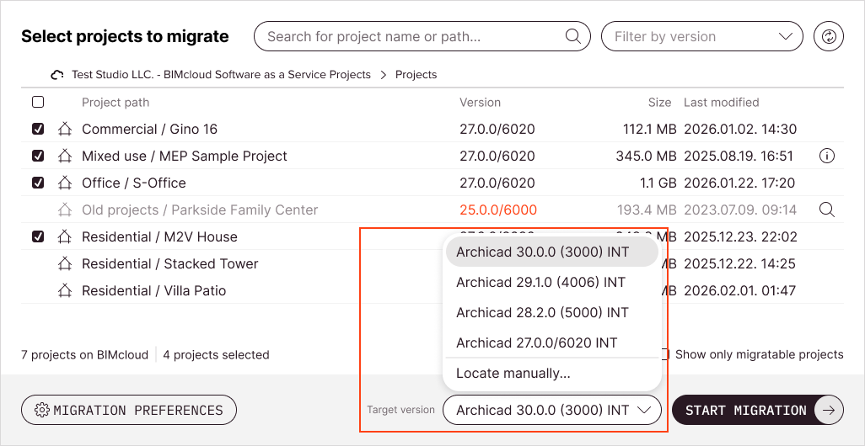Screen dimensions: 865x446
Task: Select Archicad 28.2.0 (5000) INT option
Action: coord(551,313)
